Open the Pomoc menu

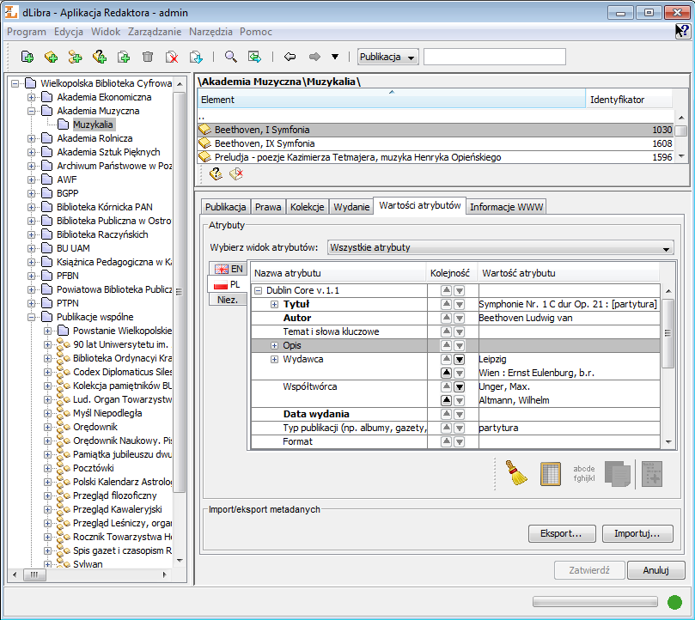tap(256, 32)
